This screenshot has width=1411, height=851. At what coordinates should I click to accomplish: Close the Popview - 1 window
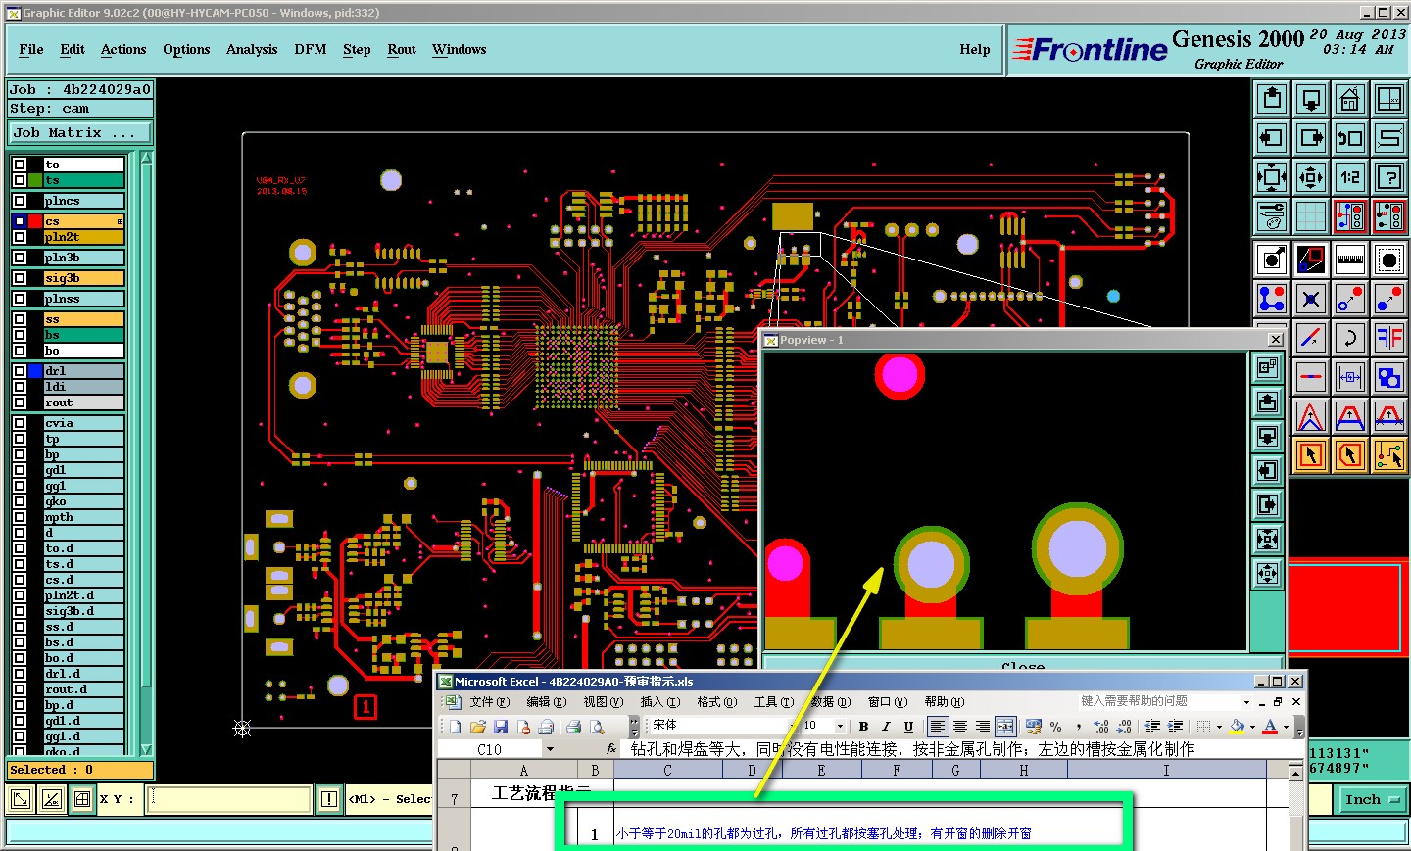pos(1275,340)
